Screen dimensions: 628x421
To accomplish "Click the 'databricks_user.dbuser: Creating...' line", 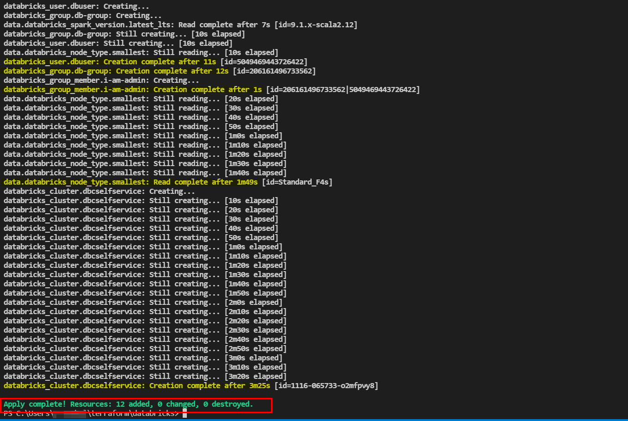I will pyautogui.click(x=76, y=6).
